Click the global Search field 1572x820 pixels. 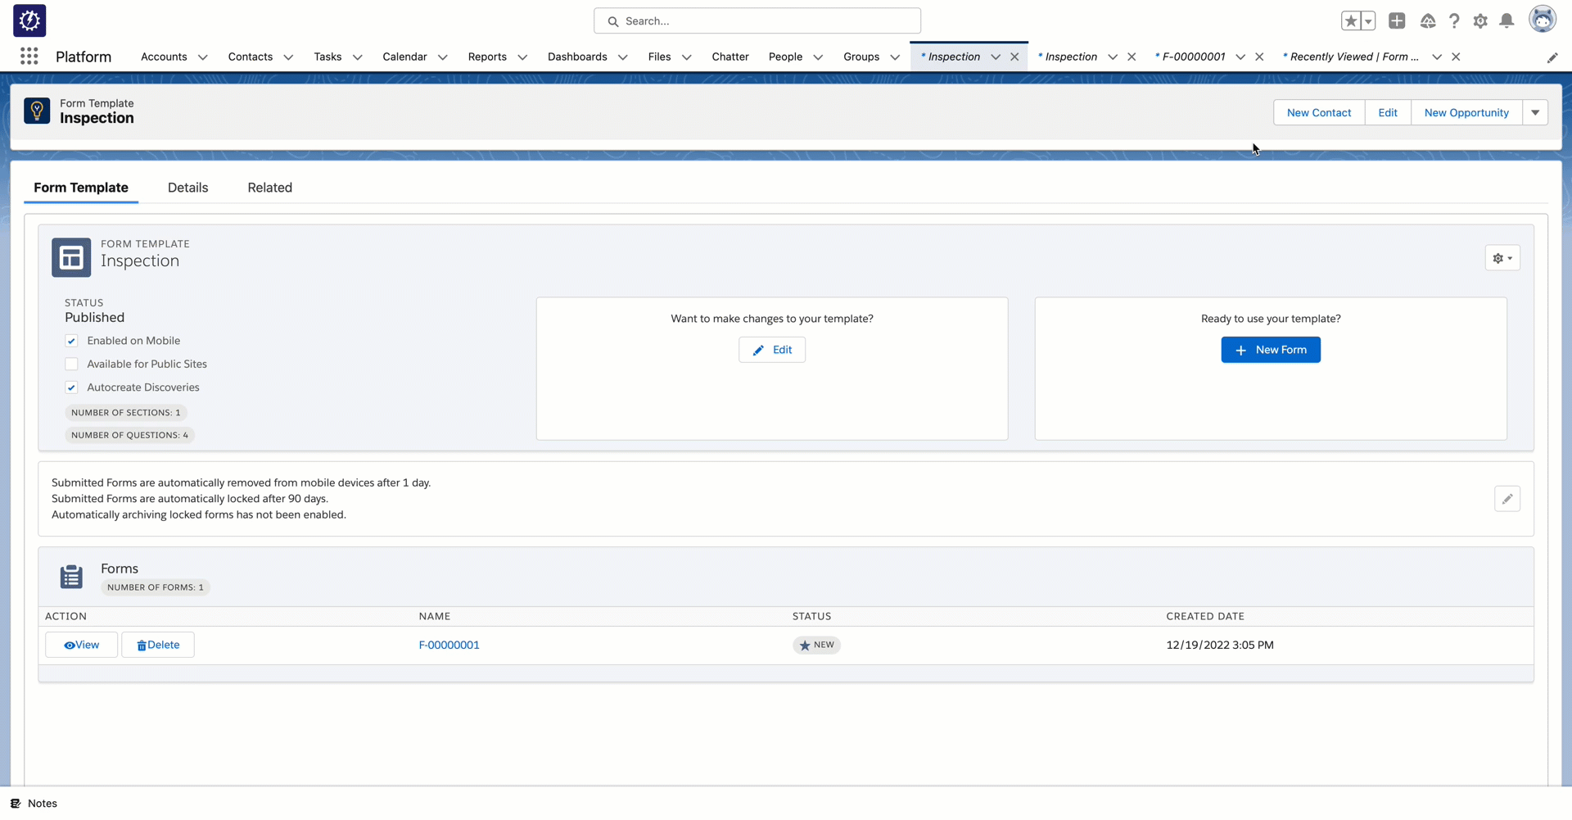757,20
